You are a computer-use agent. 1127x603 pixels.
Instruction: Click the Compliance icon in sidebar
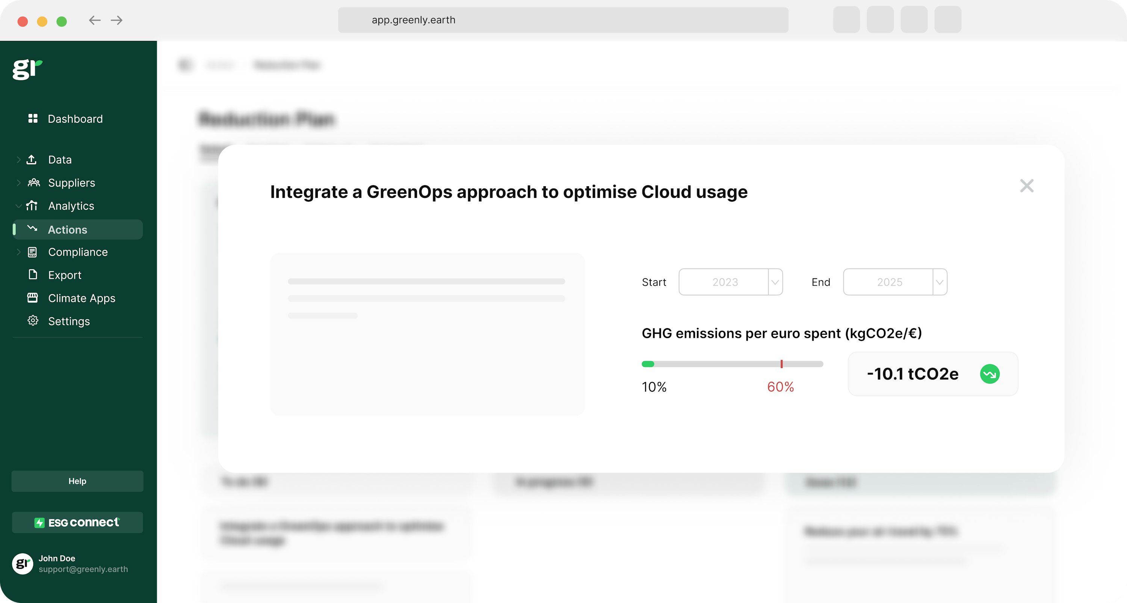click(x=33, y=252)
